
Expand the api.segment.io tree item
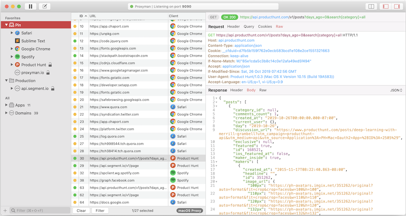click(x=12, y=89)
